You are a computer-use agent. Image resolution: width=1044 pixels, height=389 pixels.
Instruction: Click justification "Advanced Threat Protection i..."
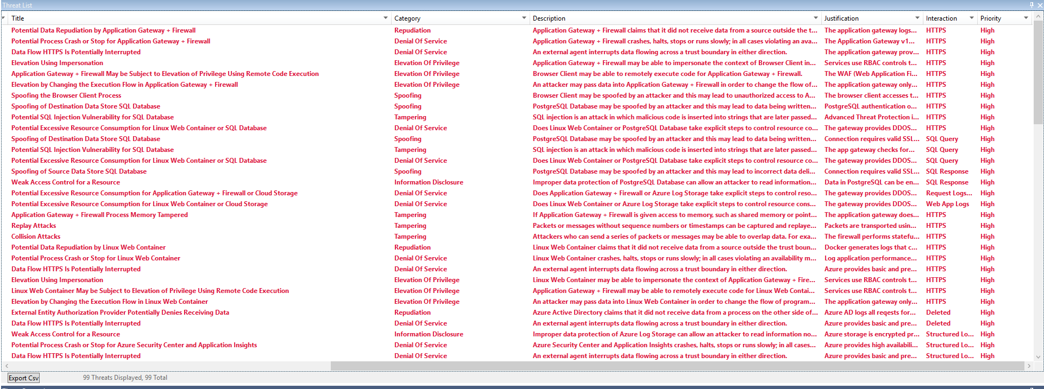click(x=872, y=117)
